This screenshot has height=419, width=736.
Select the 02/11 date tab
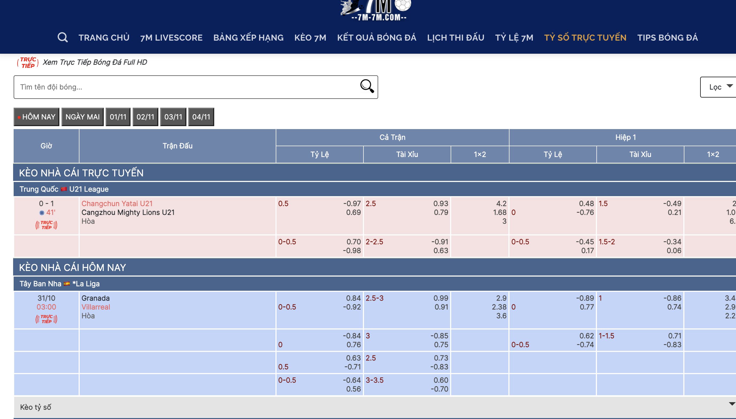click(145, 117)
